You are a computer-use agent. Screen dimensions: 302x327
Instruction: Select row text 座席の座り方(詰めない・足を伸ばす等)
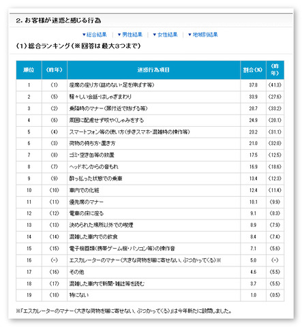point(112,85)
